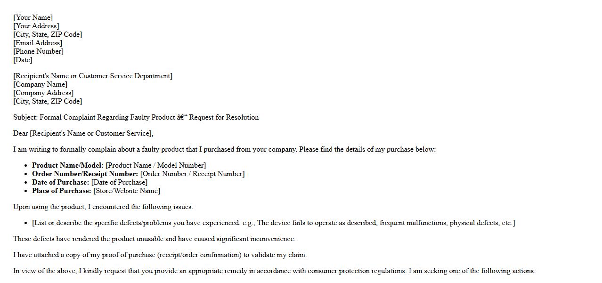Screen dimensions: 602x283
Task: Click 'Upon using the product' sentence
Action: click(103, 207)
